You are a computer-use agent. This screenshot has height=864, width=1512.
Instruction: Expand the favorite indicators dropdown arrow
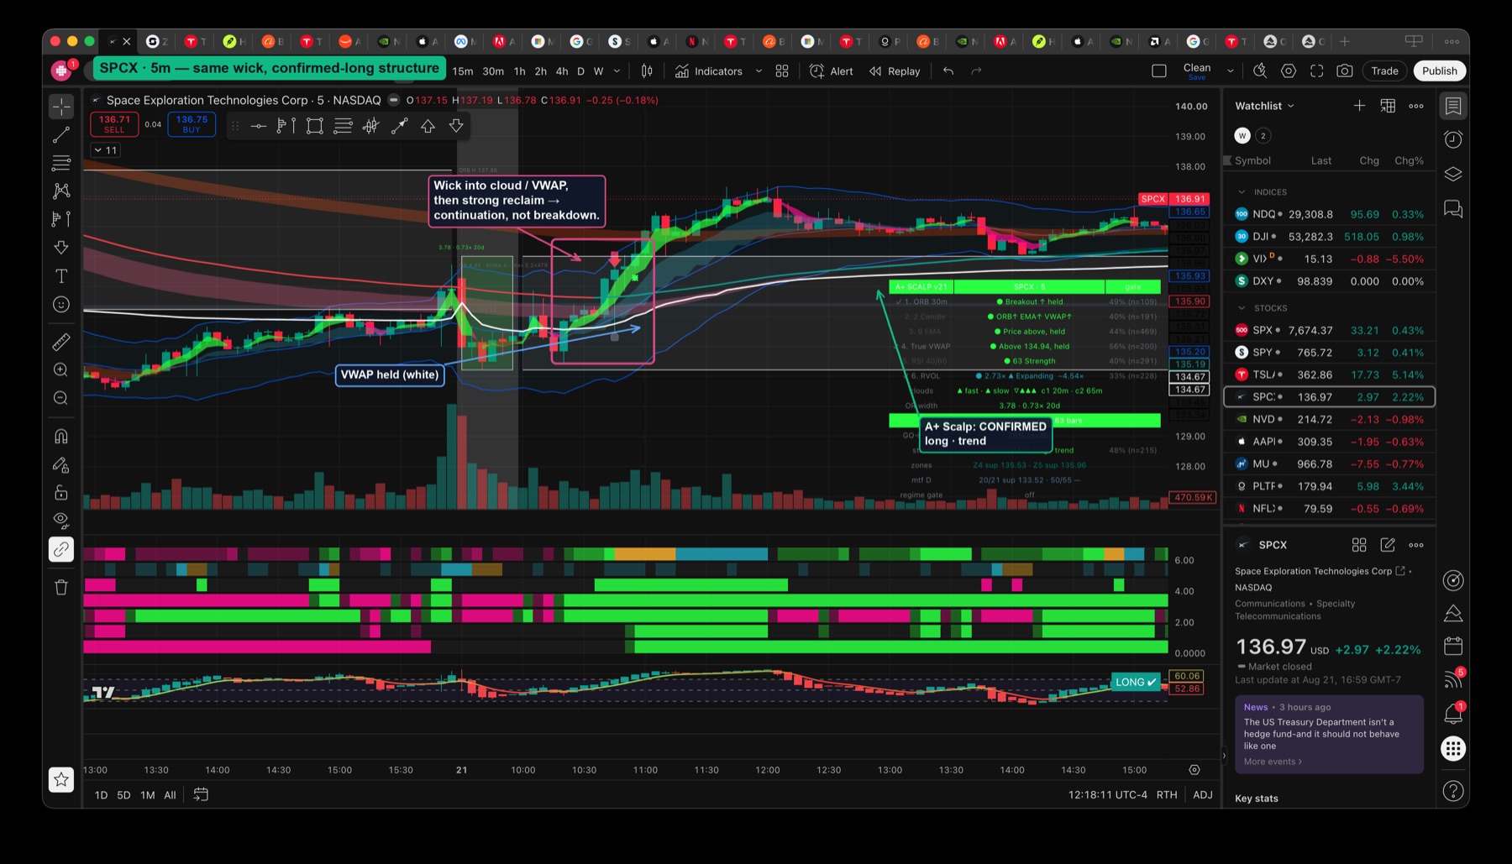click(x=759, y=71)
